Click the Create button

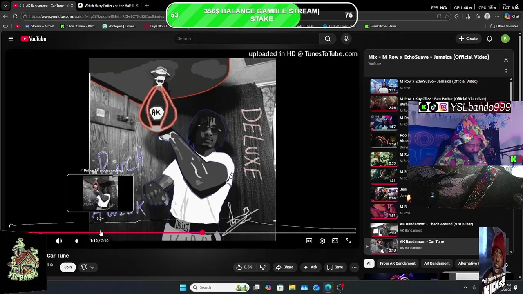[468, 38]
